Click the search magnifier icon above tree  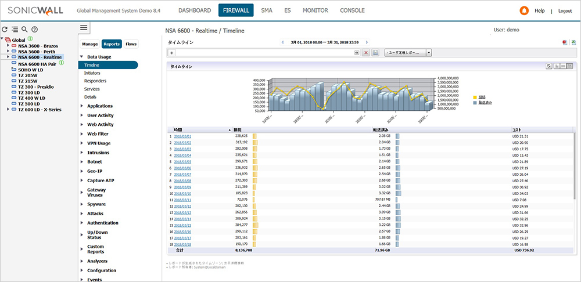click(24, 29)
